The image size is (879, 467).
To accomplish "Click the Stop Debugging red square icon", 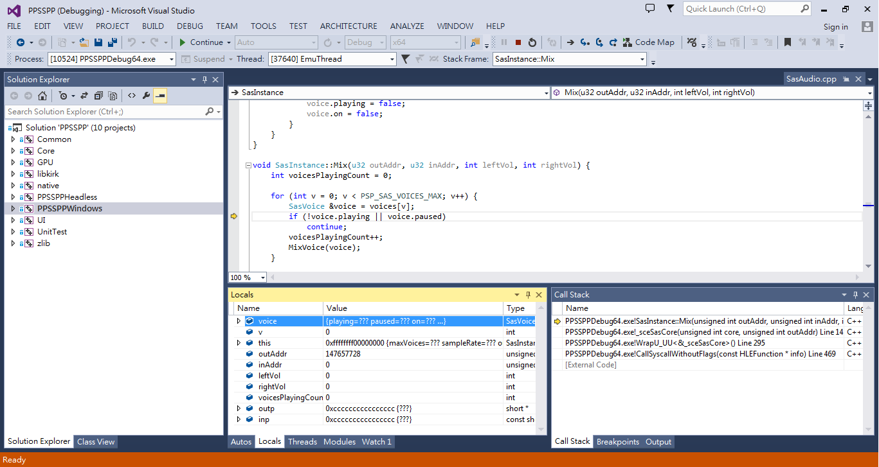I will point(518,42).
